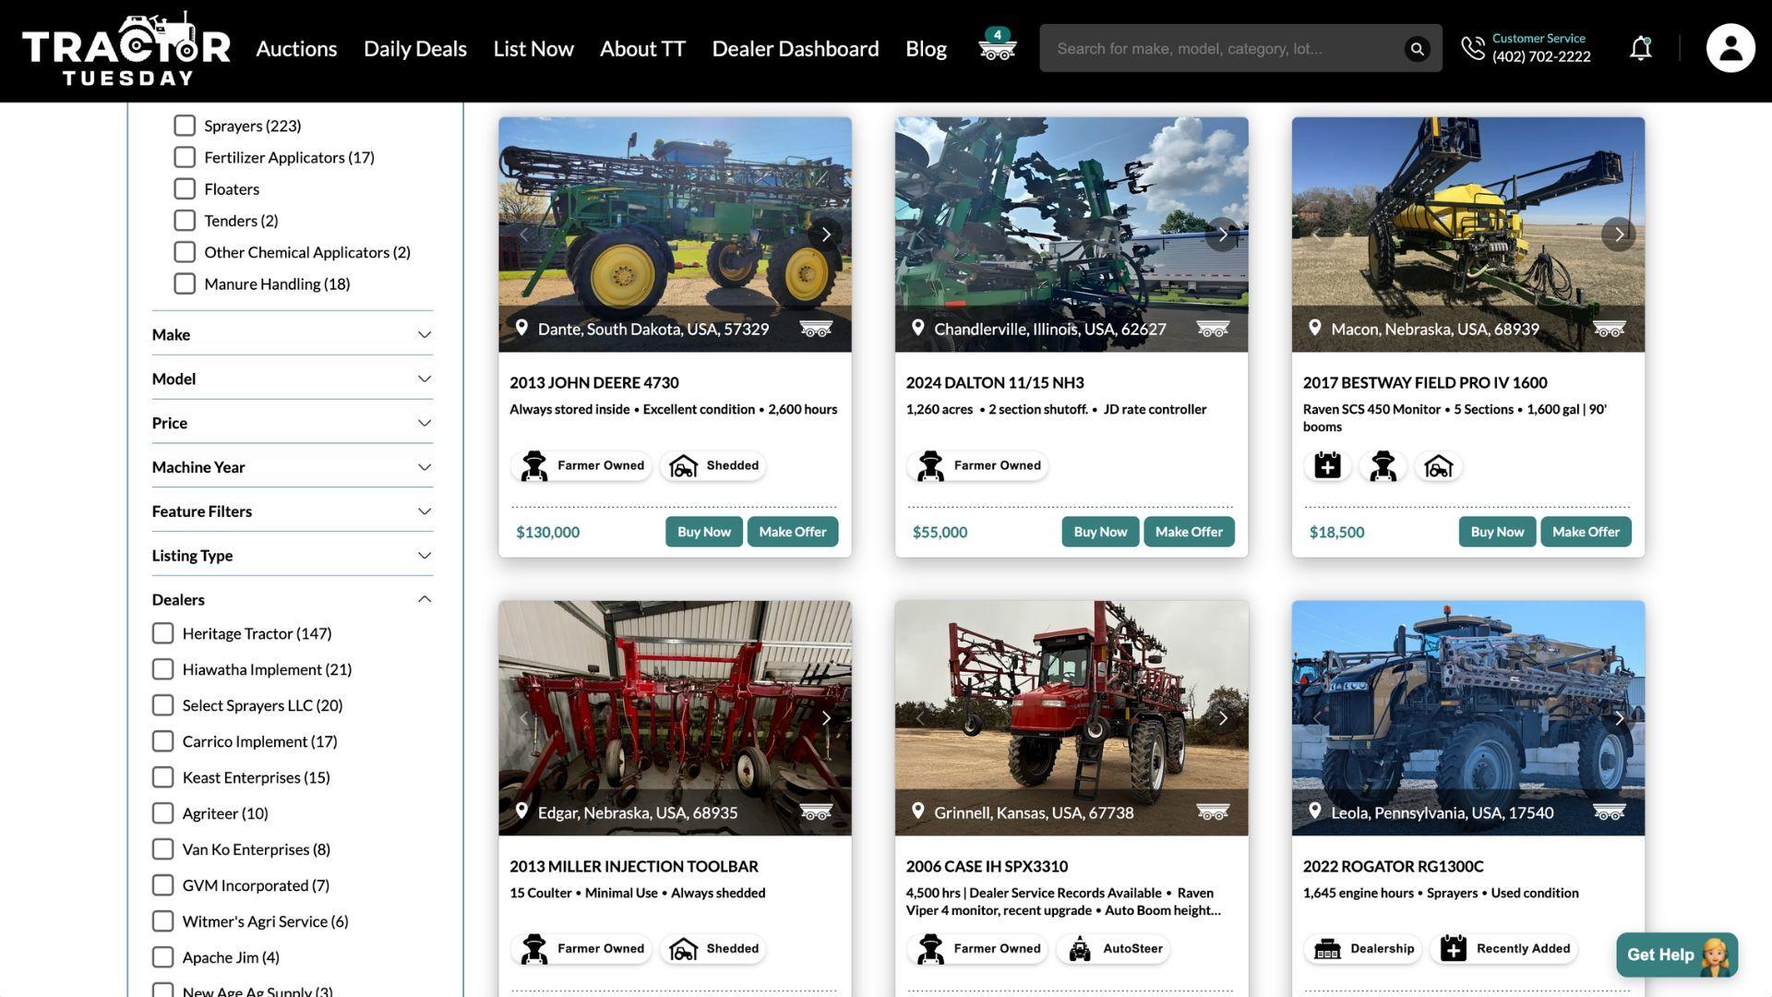Check Keast Enterprises (15) dealer
The width and height of the screenshot is (1772, 997).
coord(162,777)
